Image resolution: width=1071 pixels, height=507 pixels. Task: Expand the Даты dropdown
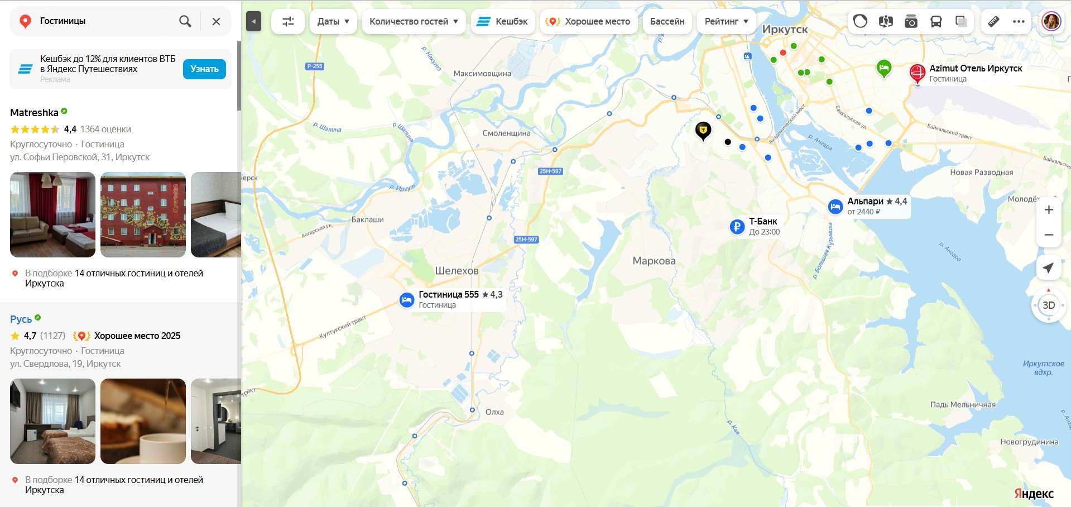[333, 22]
